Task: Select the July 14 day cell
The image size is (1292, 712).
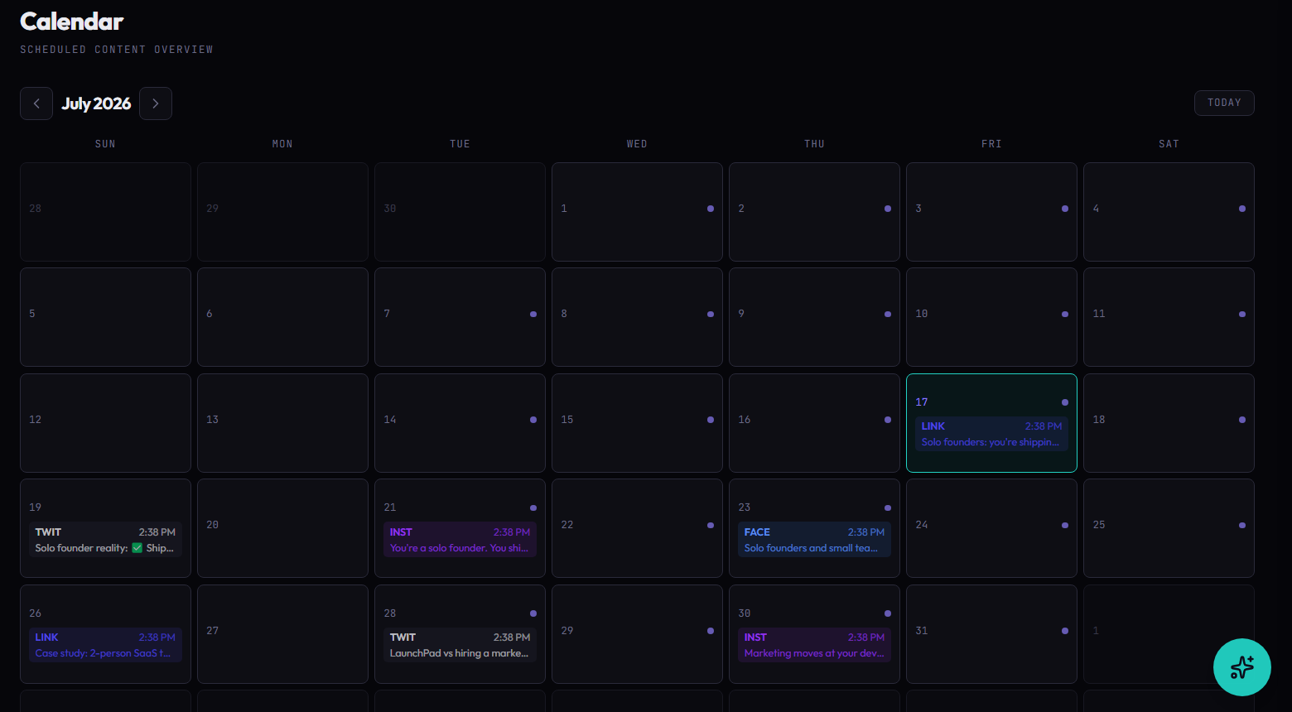Action: [x=460, y=423]
